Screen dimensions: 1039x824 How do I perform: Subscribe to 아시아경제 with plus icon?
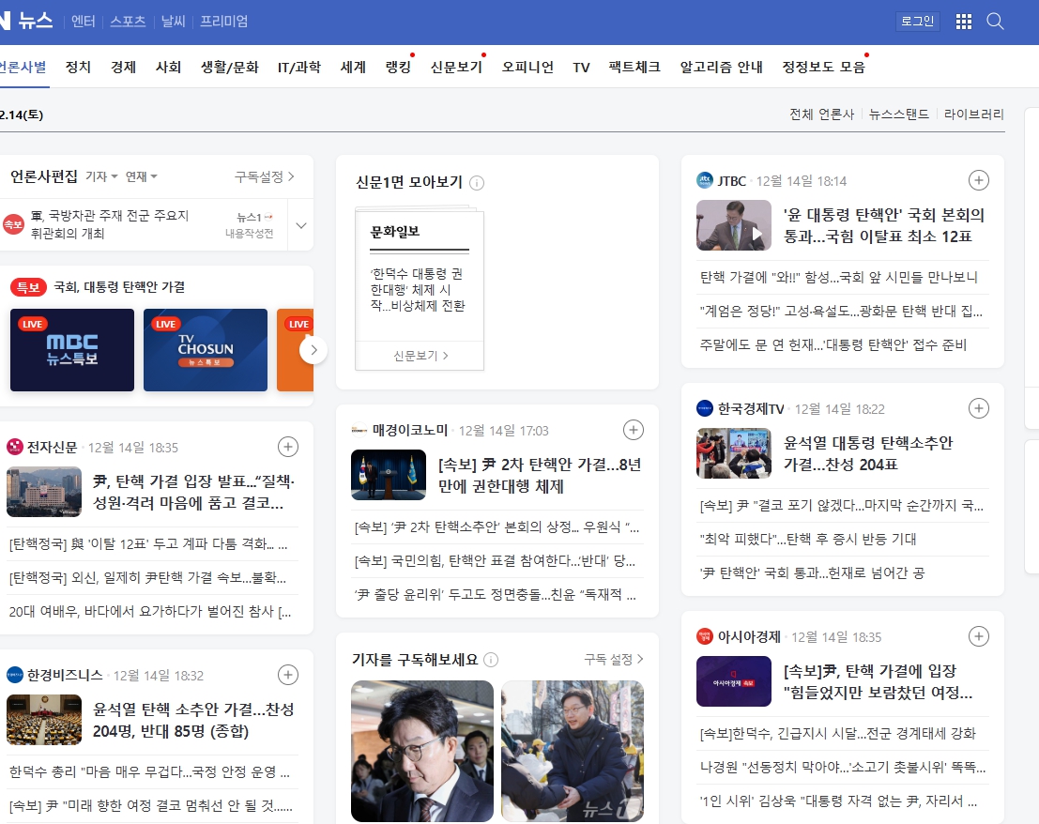979,636
